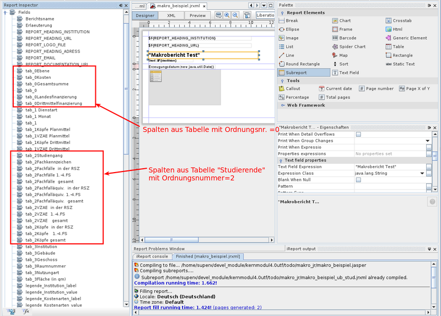Click the output console vertical scrollbar
The image size is (441, 316).
click(433, 277)
